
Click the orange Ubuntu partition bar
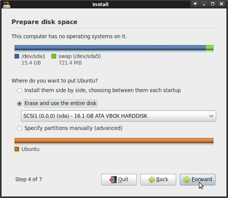tap(114, 141)
